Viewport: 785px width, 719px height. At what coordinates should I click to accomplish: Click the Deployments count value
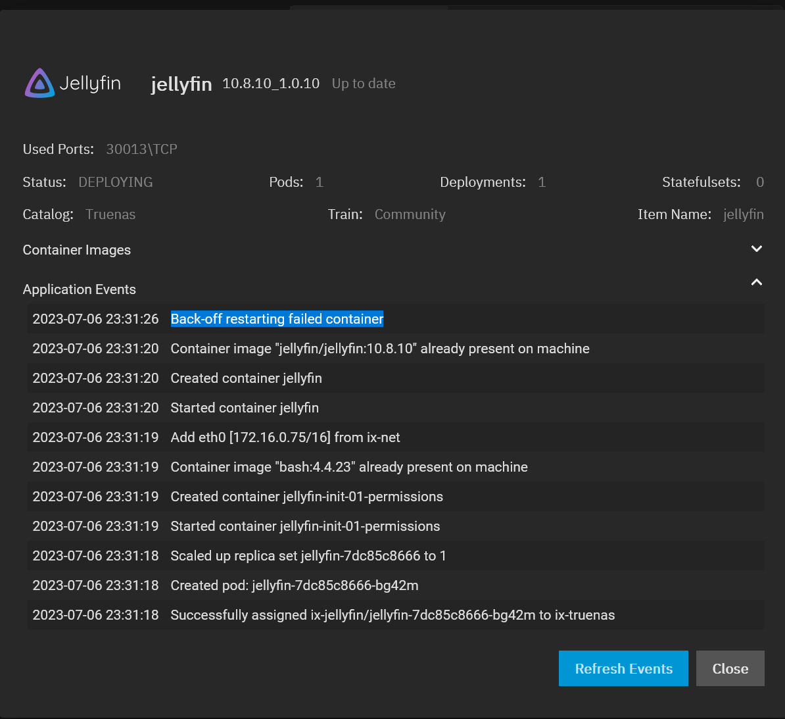point(542,182)
